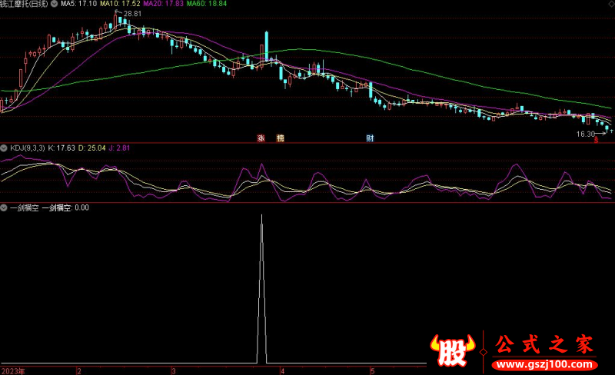Click the red 涨 marker icon
Image resolution: width=615 pixels, height=375 pixels.
coord(261,138)
